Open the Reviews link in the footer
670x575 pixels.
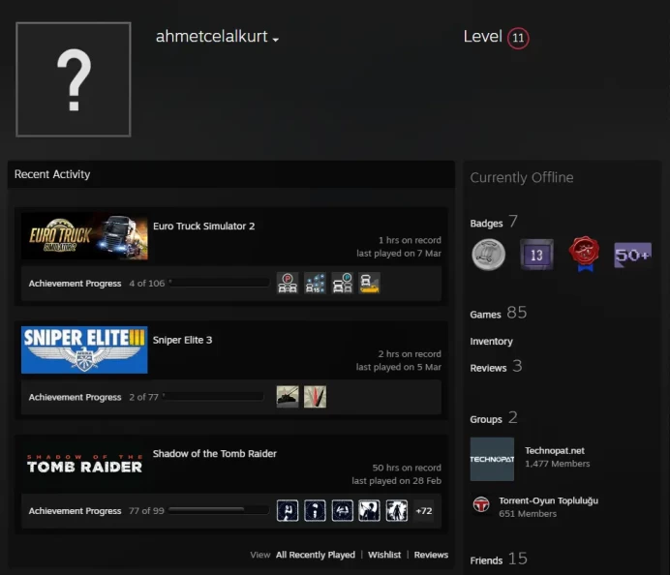tap(431, 555)
